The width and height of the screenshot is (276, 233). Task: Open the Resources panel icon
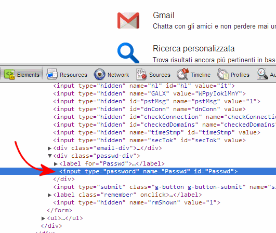pos(52,75)
